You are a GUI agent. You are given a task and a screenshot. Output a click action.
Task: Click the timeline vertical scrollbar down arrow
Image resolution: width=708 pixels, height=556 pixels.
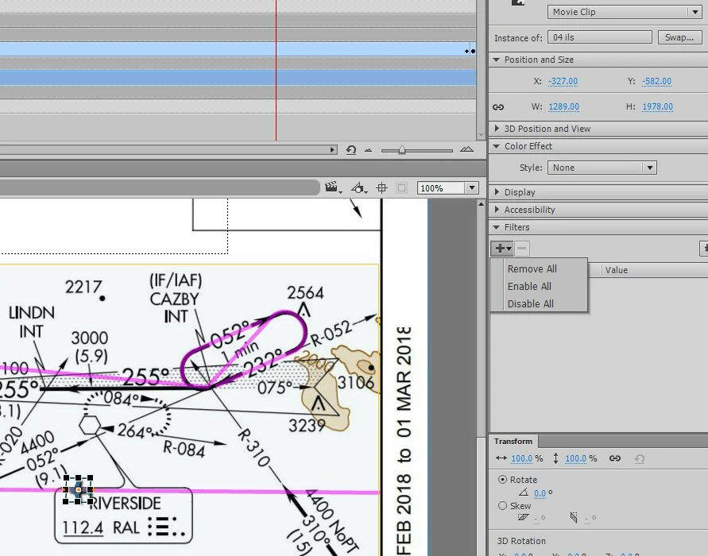(481, 135)
